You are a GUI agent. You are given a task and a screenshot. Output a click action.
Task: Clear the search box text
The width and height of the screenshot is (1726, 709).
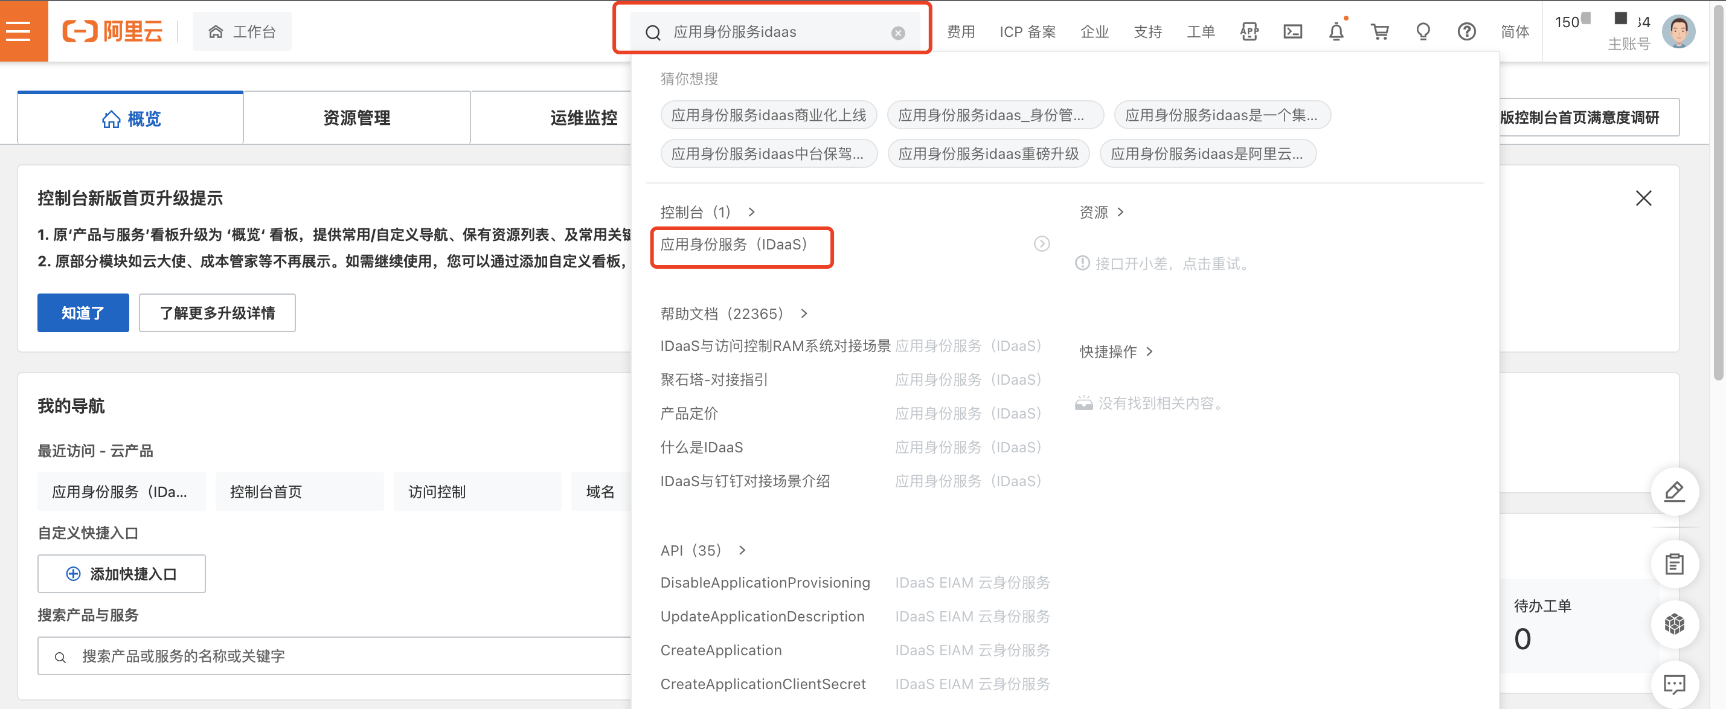(x=898, y=33)
